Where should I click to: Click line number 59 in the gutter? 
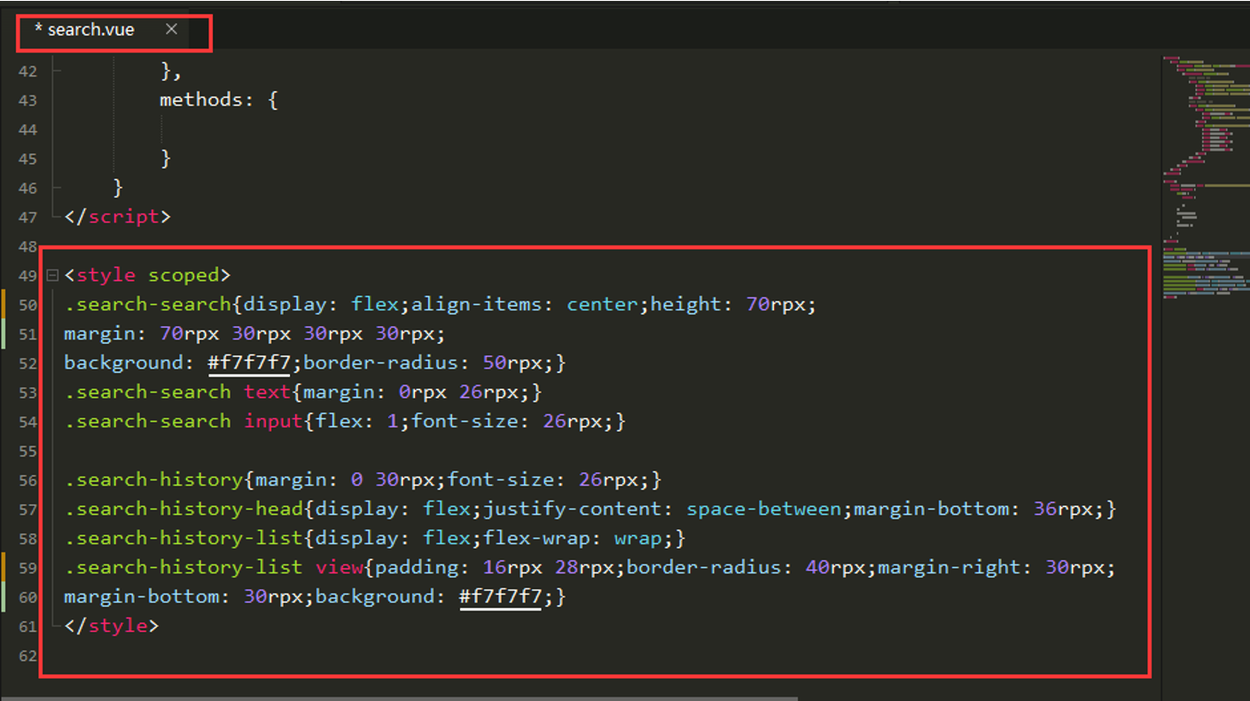pos(27,568)
